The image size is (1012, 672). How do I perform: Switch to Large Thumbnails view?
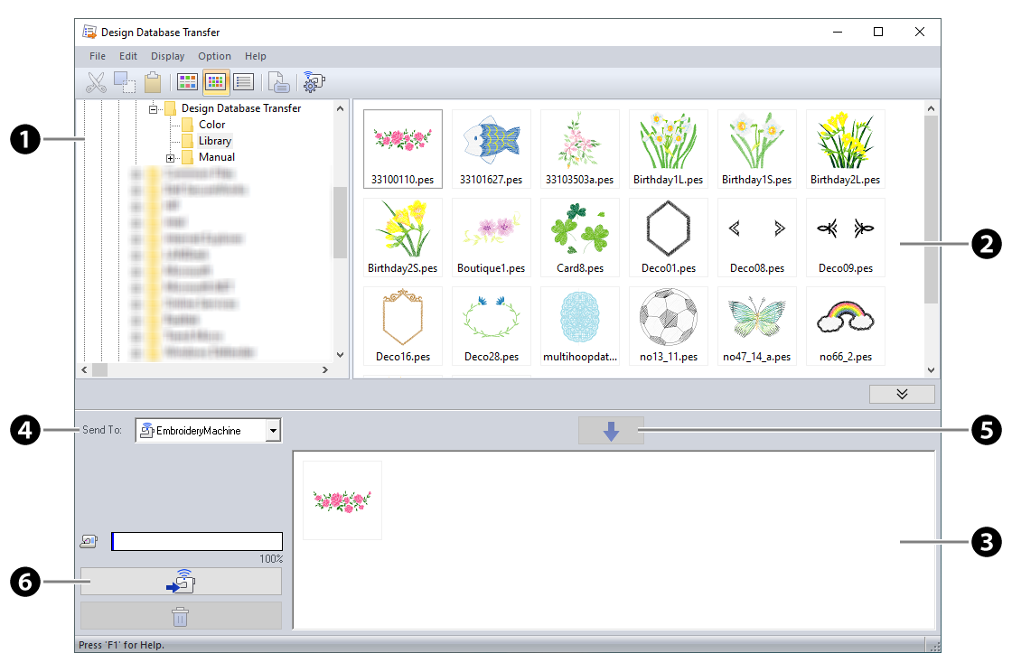click(187, 82)
